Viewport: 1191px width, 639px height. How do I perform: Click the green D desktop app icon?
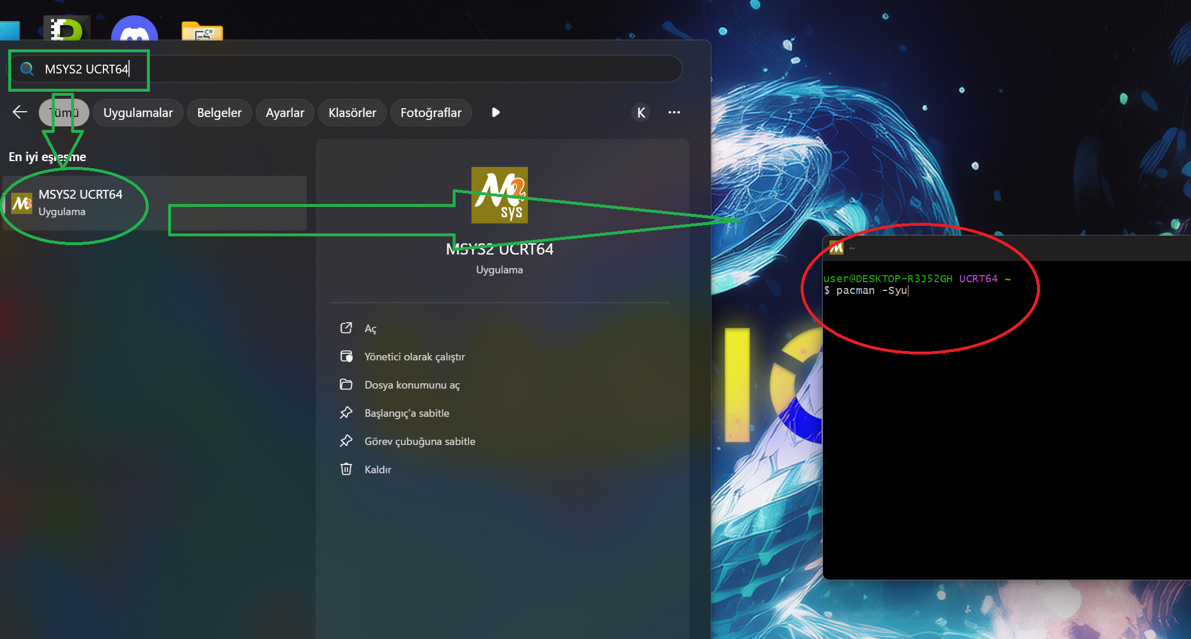(66, 28)
